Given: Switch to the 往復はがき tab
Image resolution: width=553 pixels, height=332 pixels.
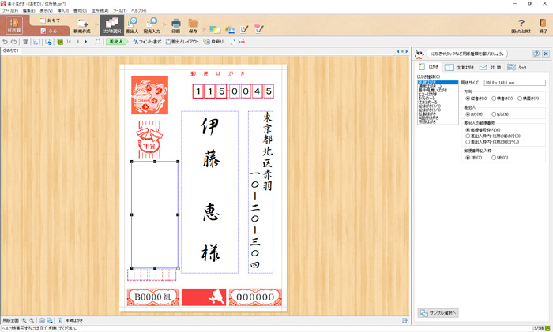Looking at the screenshot, I should (458, 68).
